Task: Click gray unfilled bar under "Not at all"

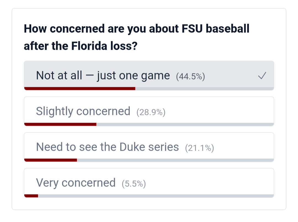Action: pos(204,89)
